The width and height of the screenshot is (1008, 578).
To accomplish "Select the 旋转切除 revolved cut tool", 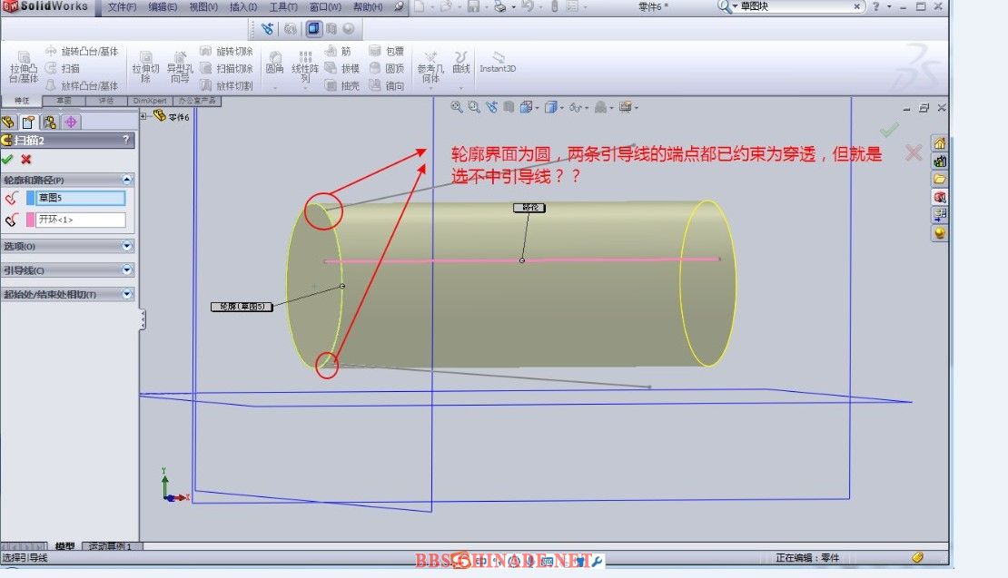I will click(x=226, y=51).
